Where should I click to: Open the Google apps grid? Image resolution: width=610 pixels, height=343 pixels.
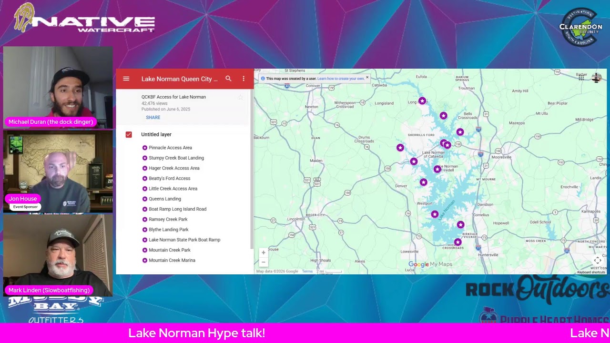click(581, 78)
